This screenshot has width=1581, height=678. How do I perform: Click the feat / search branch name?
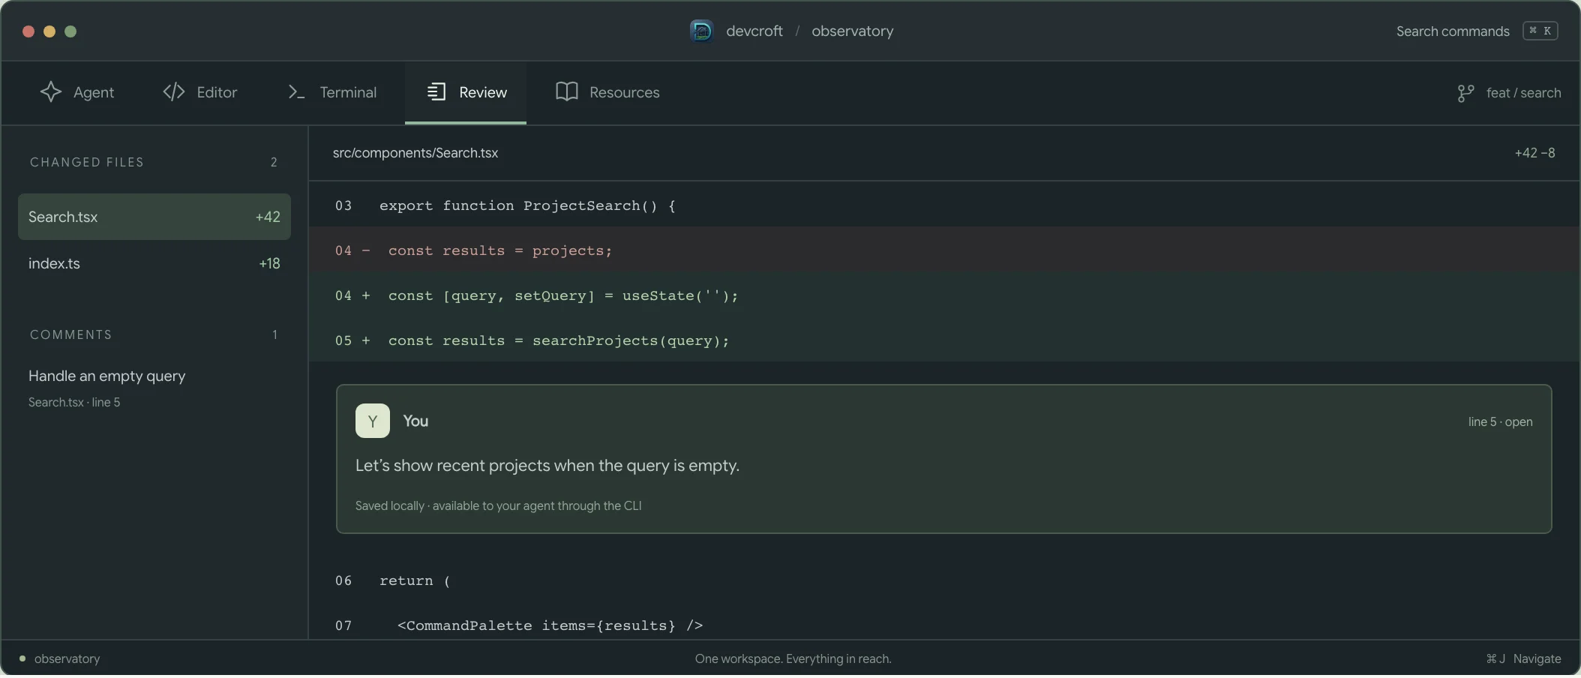1523,93
